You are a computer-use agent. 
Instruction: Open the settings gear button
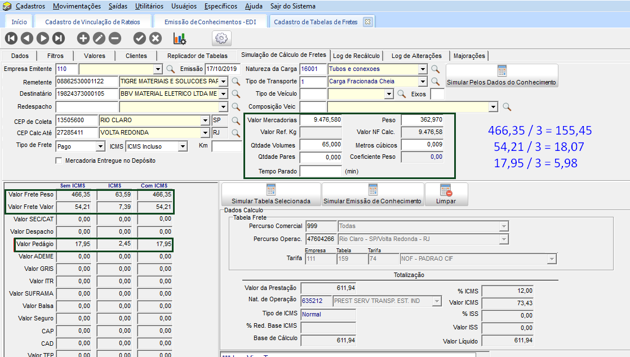[221, 38]
